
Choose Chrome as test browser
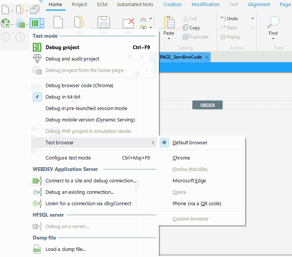pyautogui.click(x=181, y=158)
